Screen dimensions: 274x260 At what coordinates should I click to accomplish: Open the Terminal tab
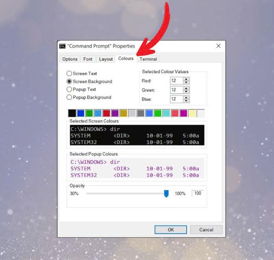coord(148,59)
